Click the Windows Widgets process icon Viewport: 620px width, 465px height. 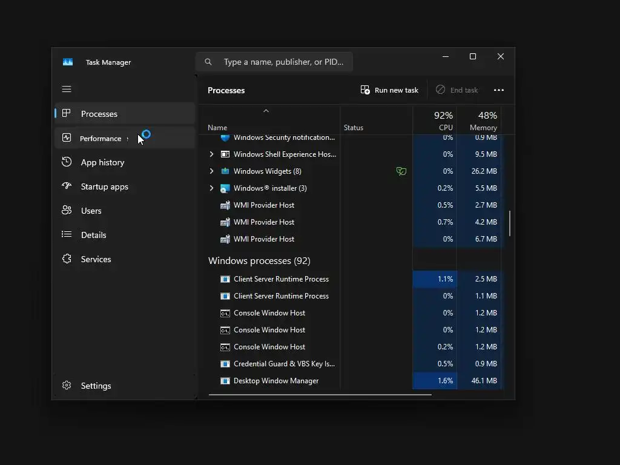click(x=225, y=171)
